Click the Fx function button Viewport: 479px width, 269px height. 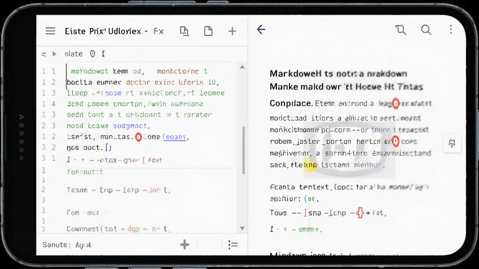(159, 31)
